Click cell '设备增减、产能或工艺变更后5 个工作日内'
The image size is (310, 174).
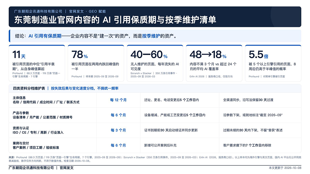(x=175, y=115)
